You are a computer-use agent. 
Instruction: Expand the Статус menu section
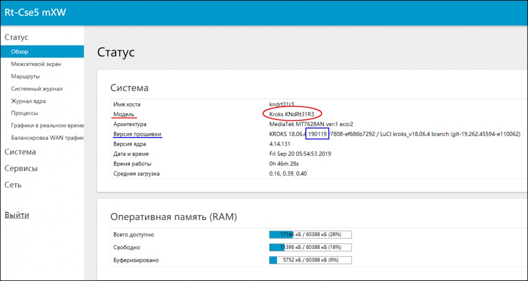[16, 37]
